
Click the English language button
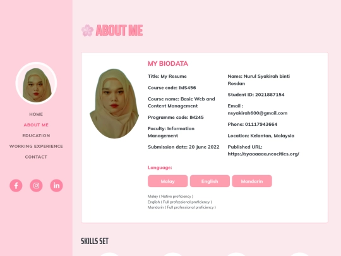pos(210,181)
